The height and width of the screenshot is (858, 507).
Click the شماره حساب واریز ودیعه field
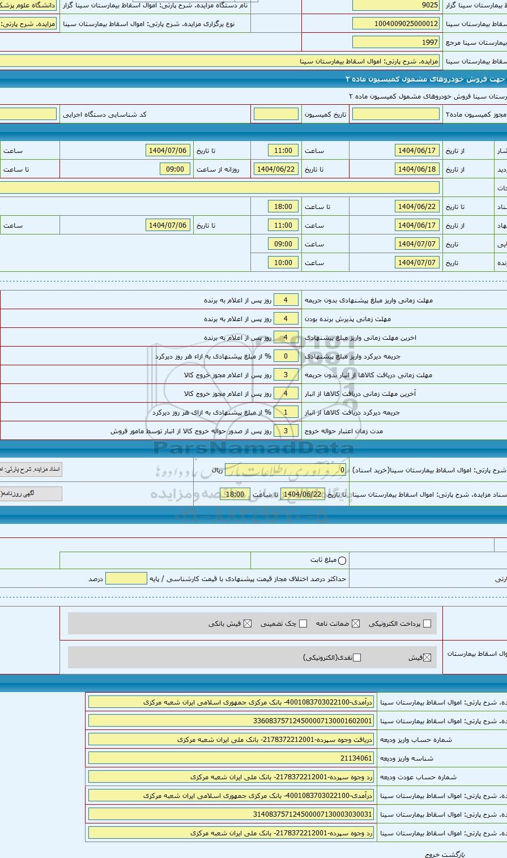(x=231, y=740)
